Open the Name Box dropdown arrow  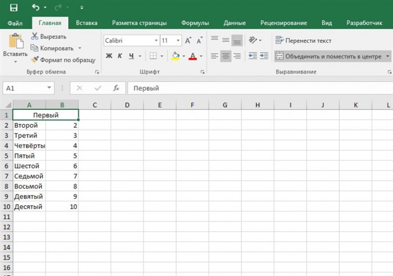pos(49,88)
